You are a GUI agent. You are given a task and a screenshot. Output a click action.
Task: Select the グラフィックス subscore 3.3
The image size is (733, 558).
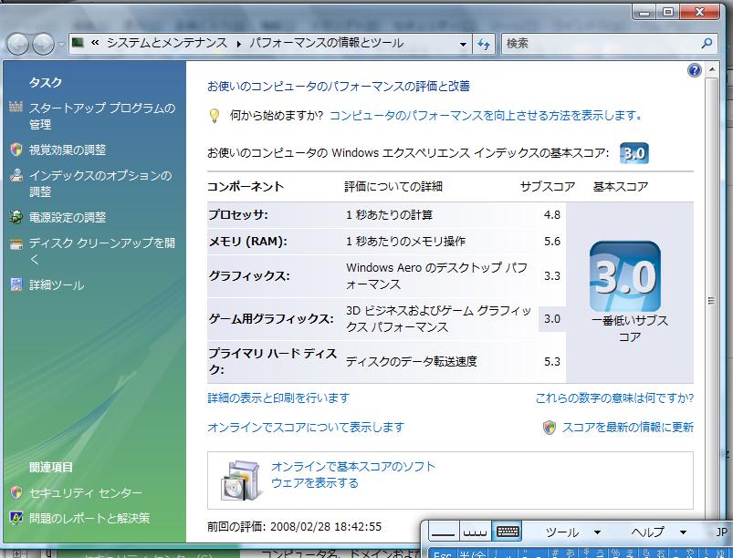(x=551, y=276)
